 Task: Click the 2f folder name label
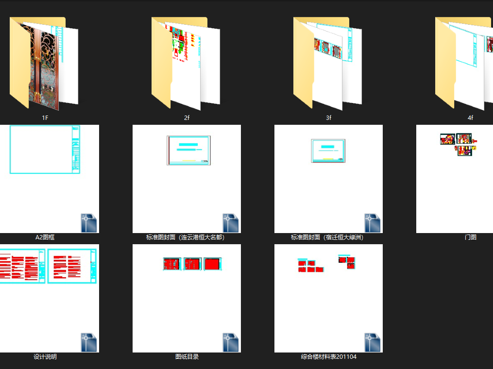[187, 118]
